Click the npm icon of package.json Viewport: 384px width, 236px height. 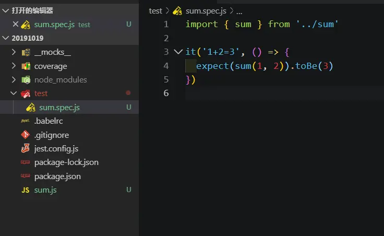[x=25, y=176]
